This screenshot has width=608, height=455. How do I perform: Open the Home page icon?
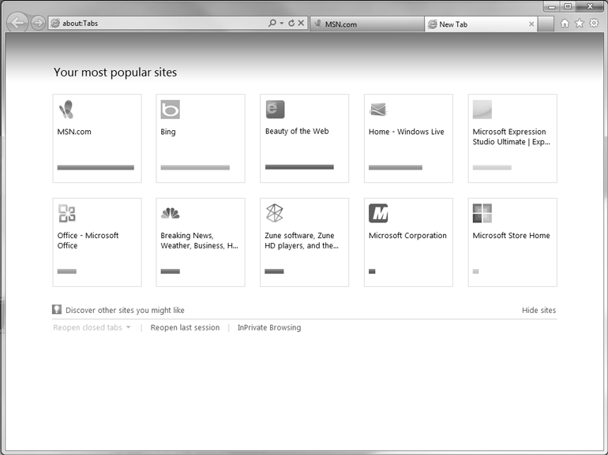point(565,24)
